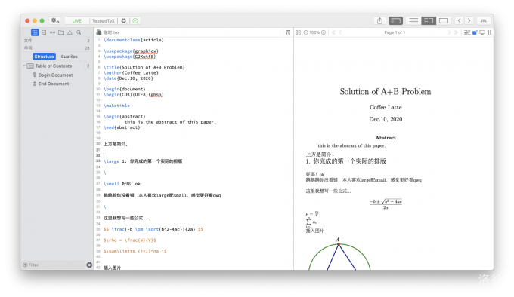Switch to PDF-only layout view
Screen dimensions: 514x297
[444, 20]
